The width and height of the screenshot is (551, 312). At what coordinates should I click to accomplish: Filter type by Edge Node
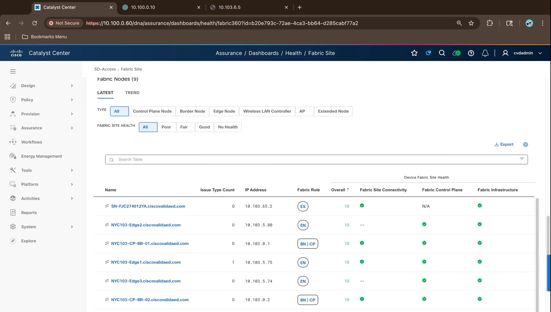[x=224, y=111]
